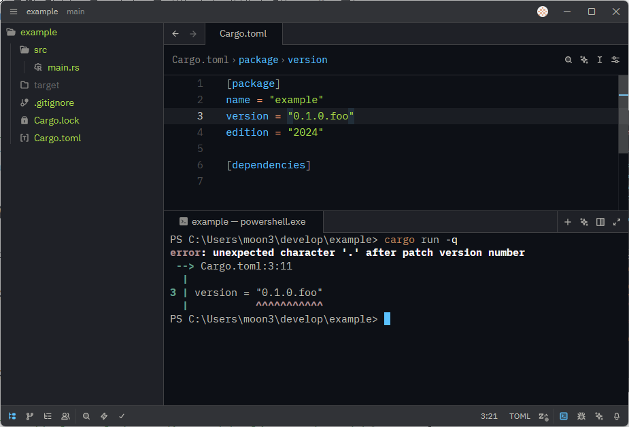The image size is (629, 427).
Task: Click the version breadcrumb segment
Action: point(307,60)
